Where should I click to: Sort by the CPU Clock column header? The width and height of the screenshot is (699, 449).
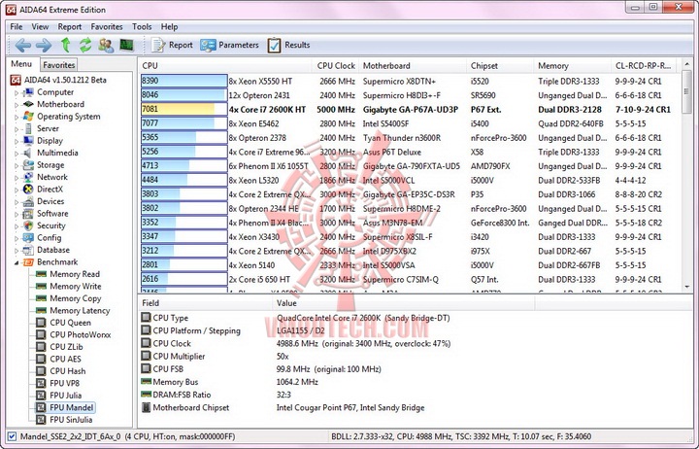[335, 66]
